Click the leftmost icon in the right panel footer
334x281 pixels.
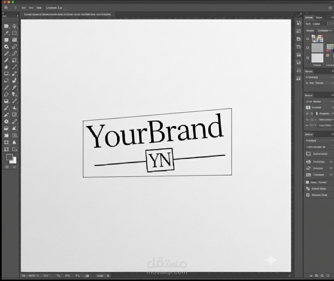tap(311, 276)
